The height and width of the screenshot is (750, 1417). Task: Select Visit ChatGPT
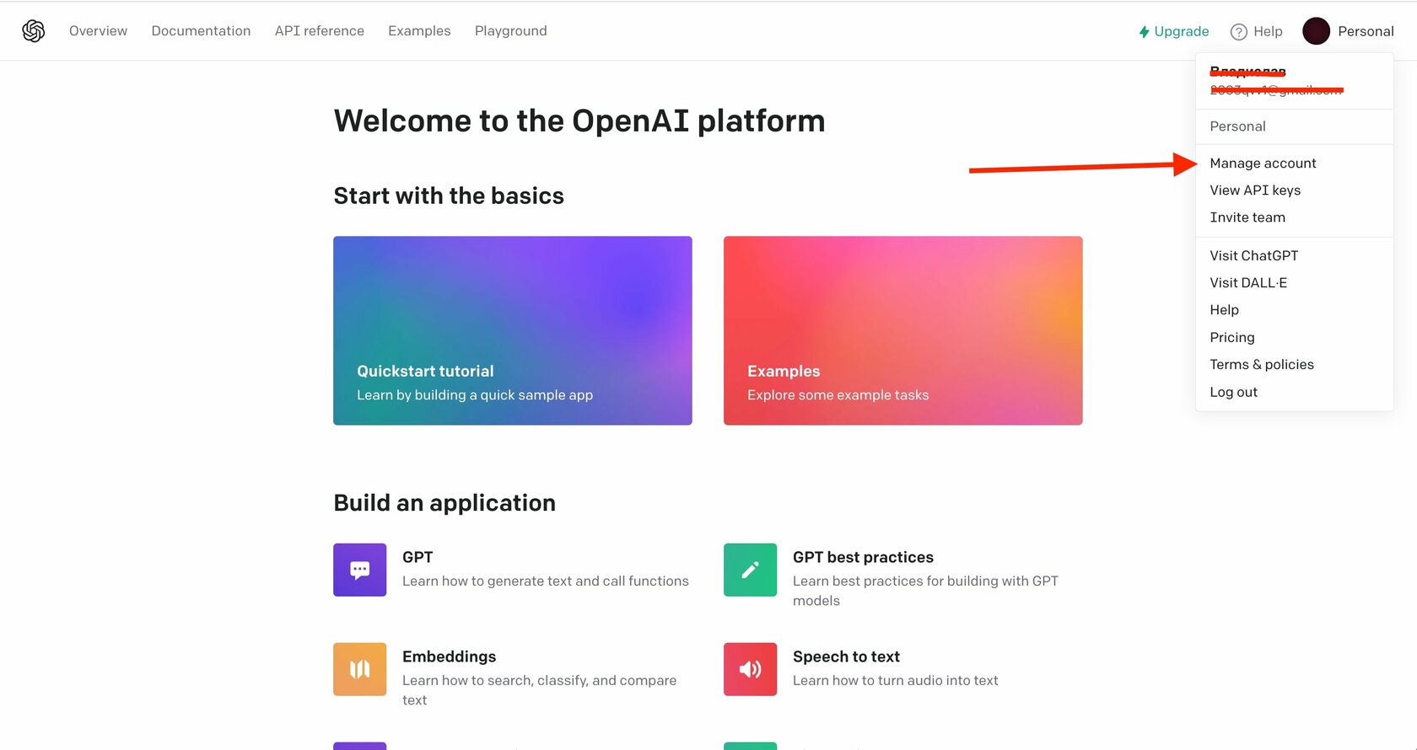pos(1253,255)
